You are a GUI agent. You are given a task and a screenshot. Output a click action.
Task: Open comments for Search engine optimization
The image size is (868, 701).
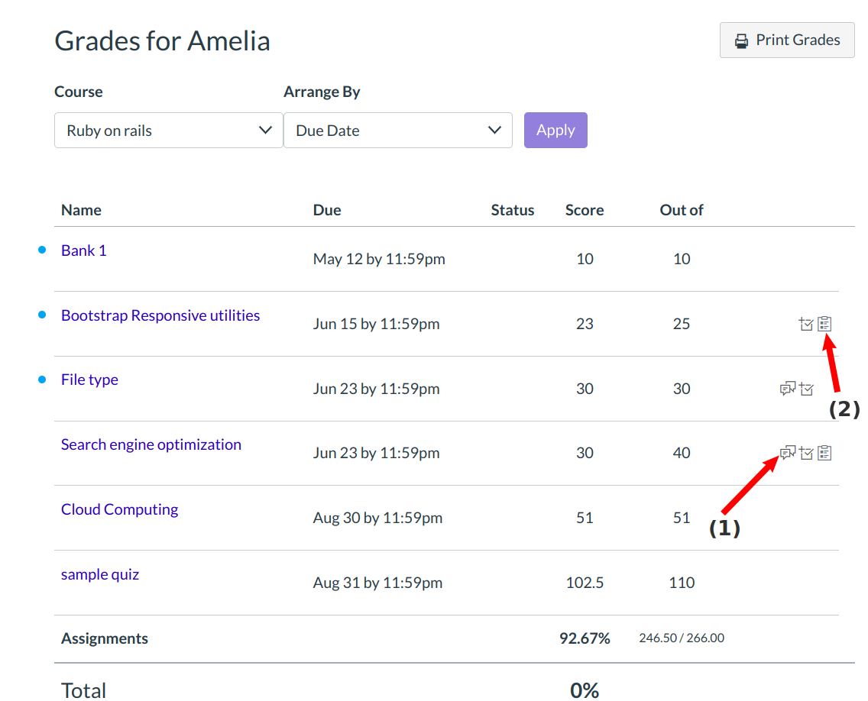788,453
